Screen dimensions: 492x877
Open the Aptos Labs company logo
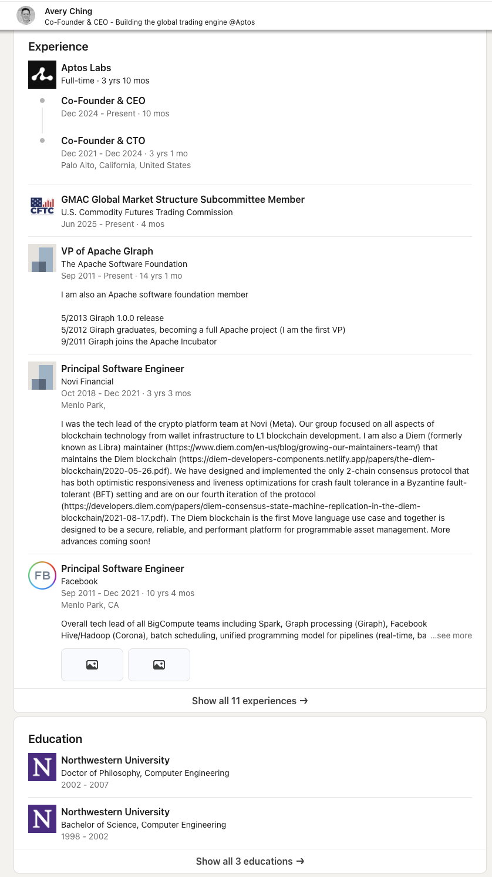[x=42, y=75]
